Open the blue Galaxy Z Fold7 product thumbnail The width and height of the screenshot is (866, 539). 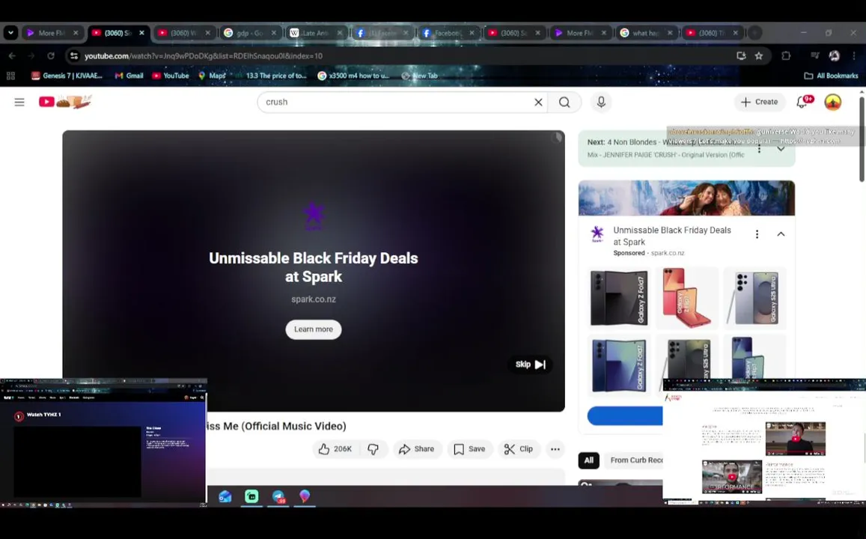click(619, 365)
